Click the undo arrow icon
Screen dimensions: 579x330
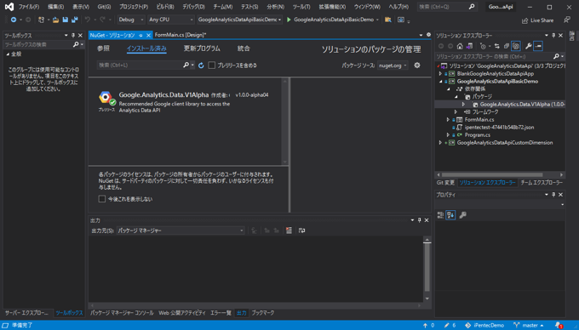(x=87, y=20)
